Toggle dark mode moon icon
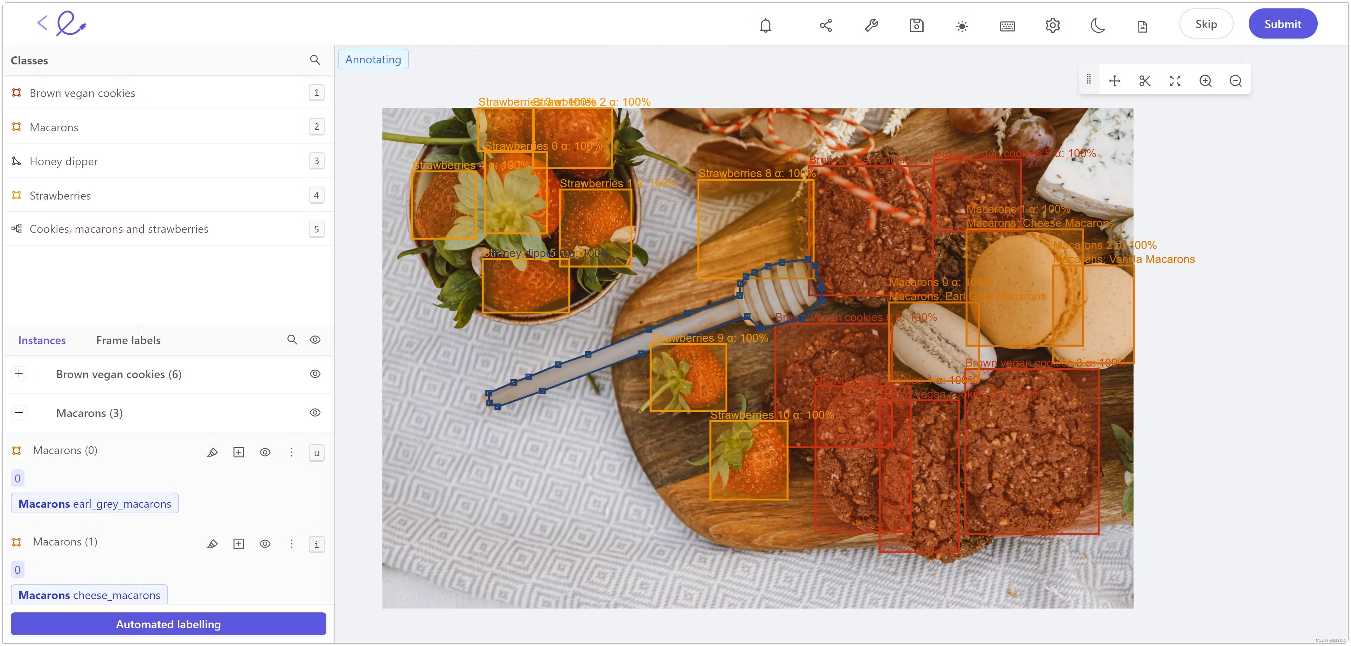 pyautogui.click(x=1097, y=25)
